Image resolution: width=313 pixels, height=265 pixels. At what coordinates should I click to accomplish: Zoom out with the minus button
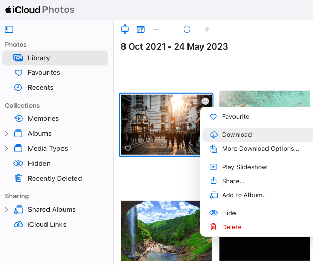pos(156,29)
